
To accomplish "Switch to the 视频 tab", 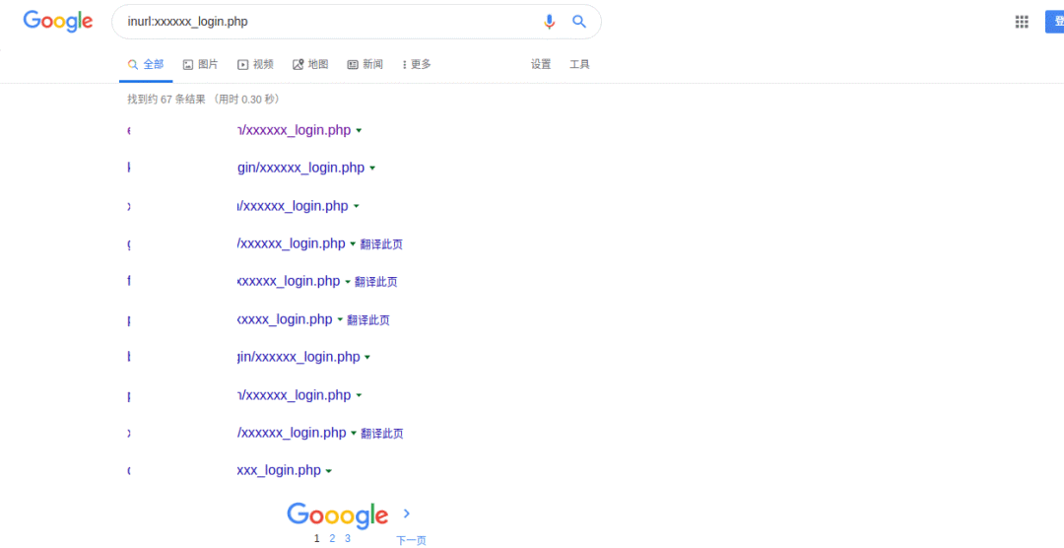I will pos(256,64).
